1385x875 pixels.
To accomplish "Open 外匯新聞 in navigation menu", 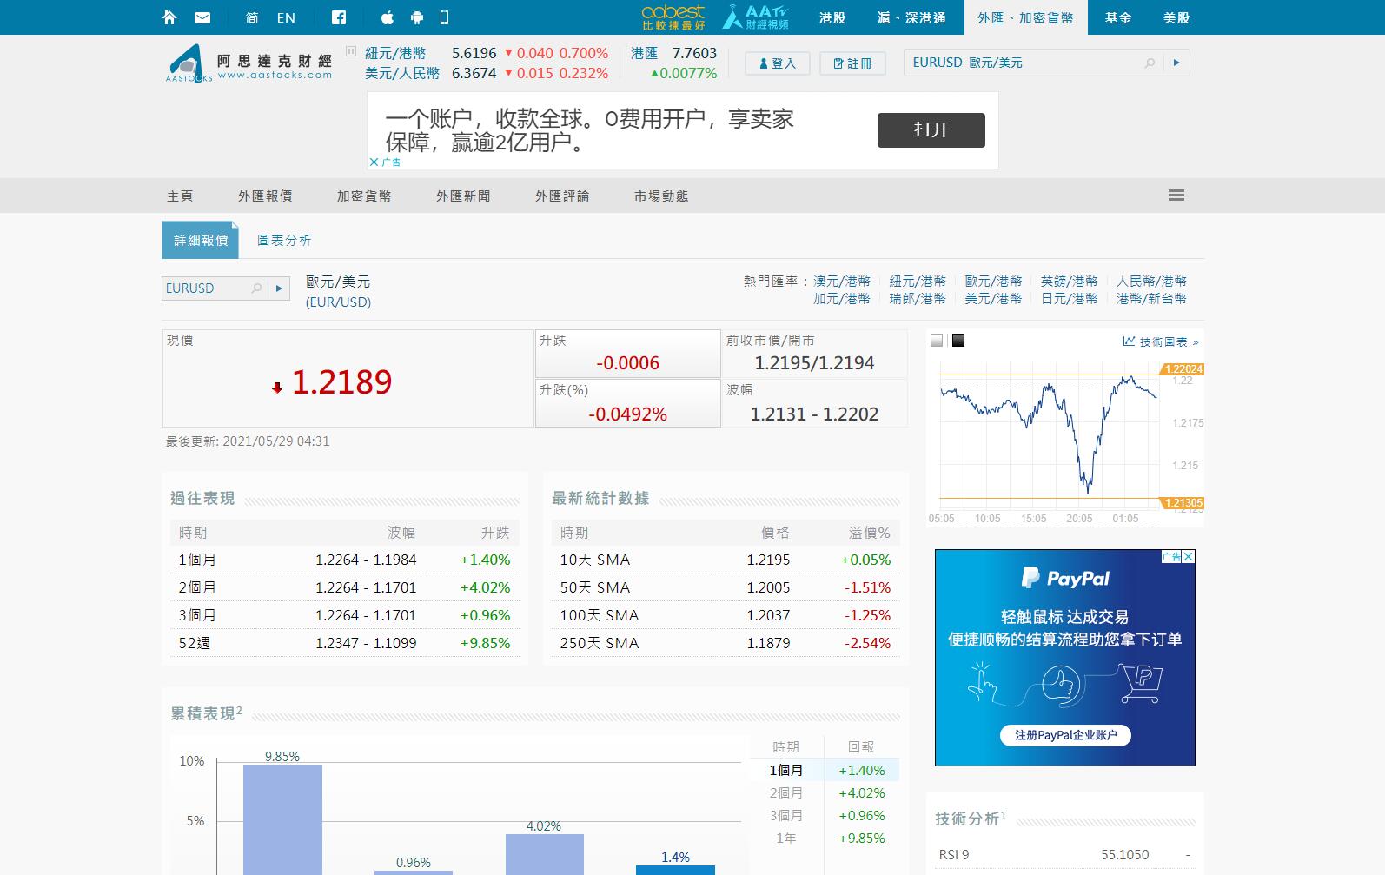I will 463,196.
